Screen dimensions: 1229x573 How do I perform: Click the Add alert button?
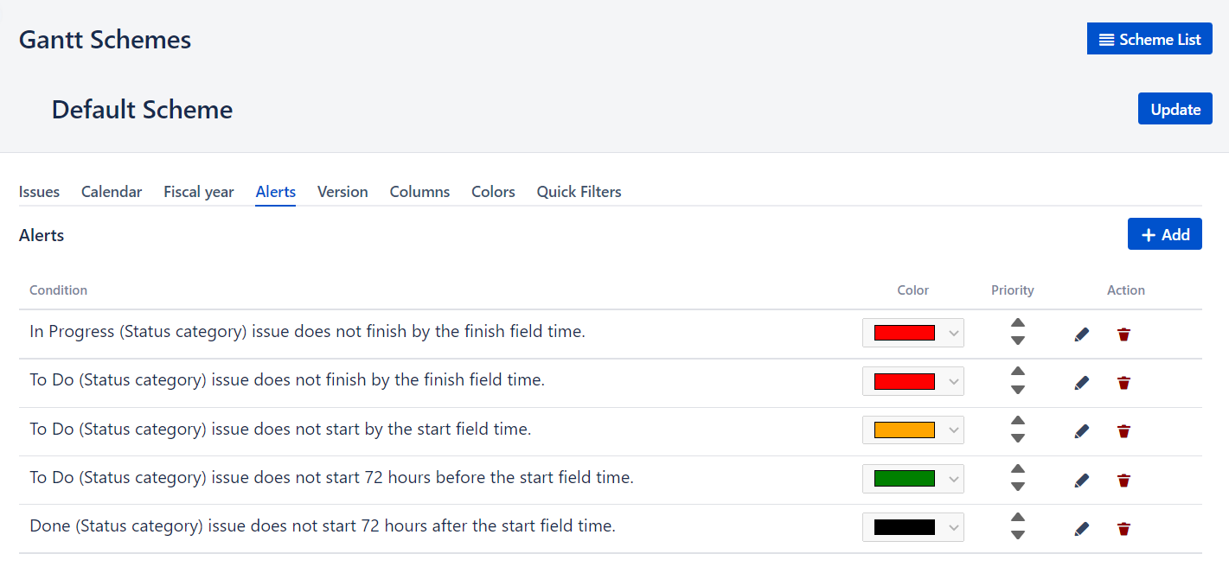1164,234
